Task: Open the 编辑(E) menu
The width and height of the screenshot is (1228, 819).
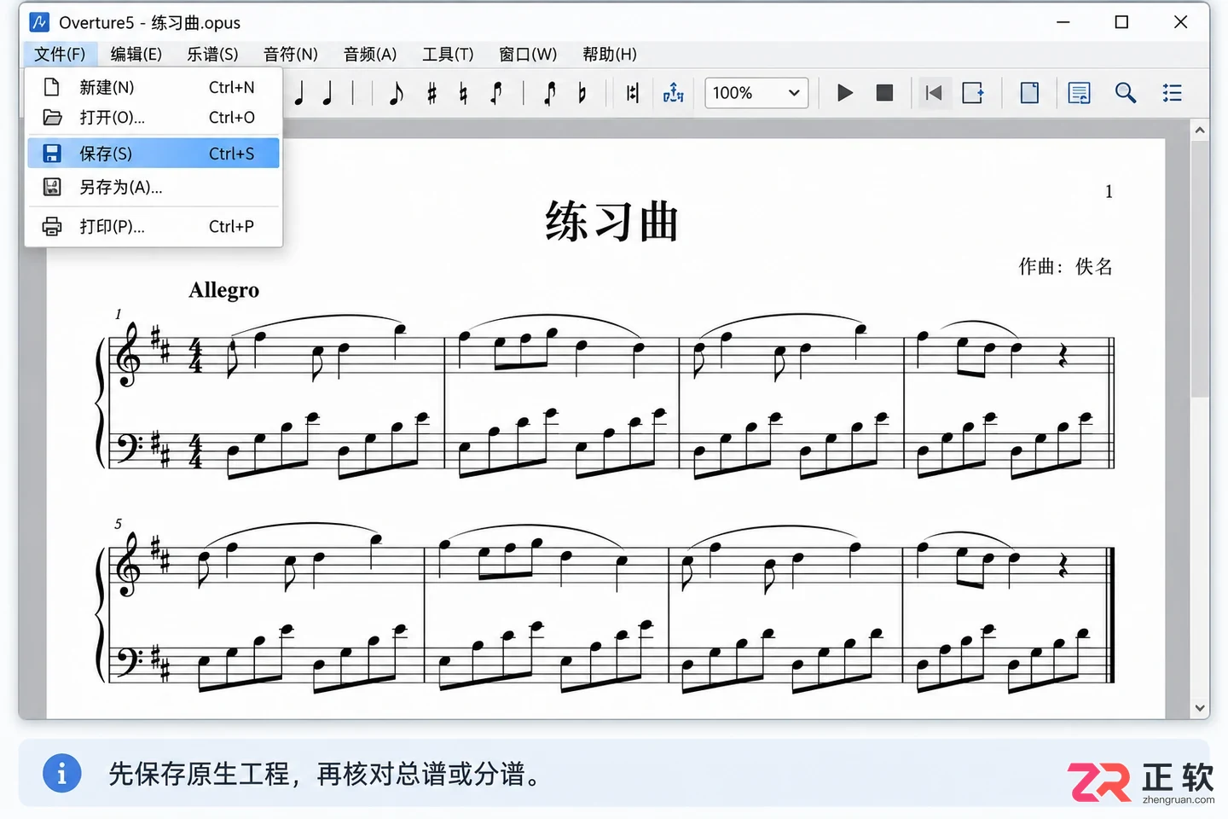Action: click(x=136, y=55)
